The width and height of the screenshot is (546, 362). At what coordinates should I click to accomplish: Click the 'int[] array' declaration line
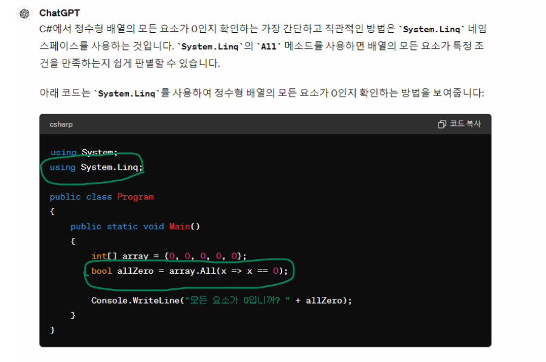(x=169, y=256)
